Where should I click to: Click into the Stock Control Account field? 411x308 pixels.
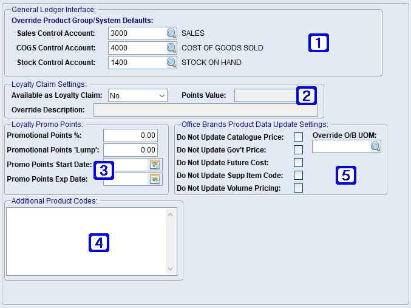pos(137,63)
